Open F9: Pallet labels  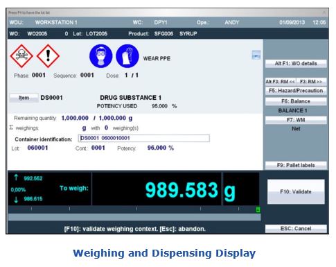(x=296, y=165)
